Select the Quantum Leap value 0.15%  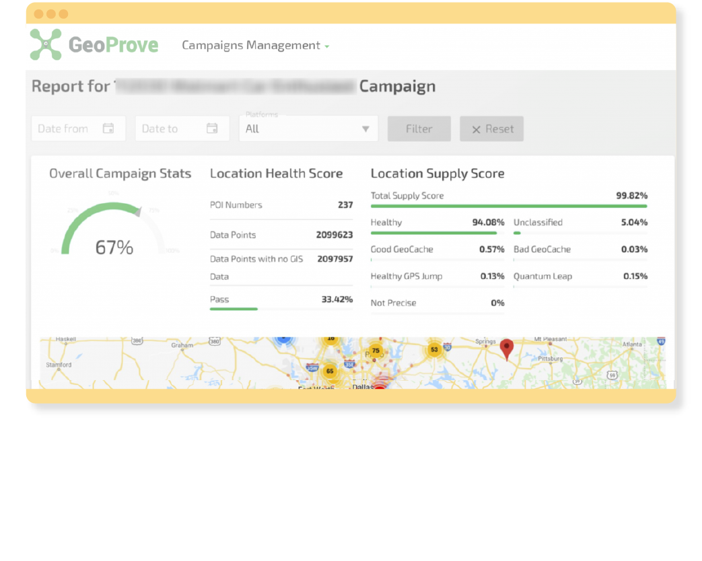click(x=635, y=276)
